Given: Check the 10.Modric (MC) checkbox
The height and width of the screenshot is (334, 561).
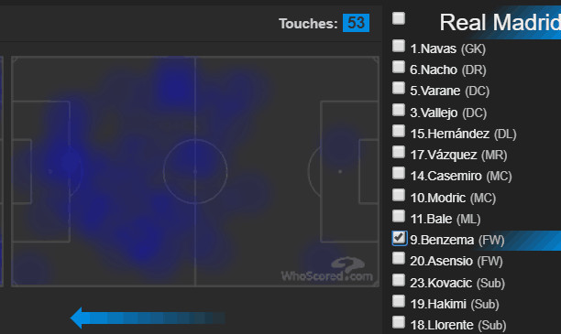Looking at the screenshot, I should coord(399,195).
